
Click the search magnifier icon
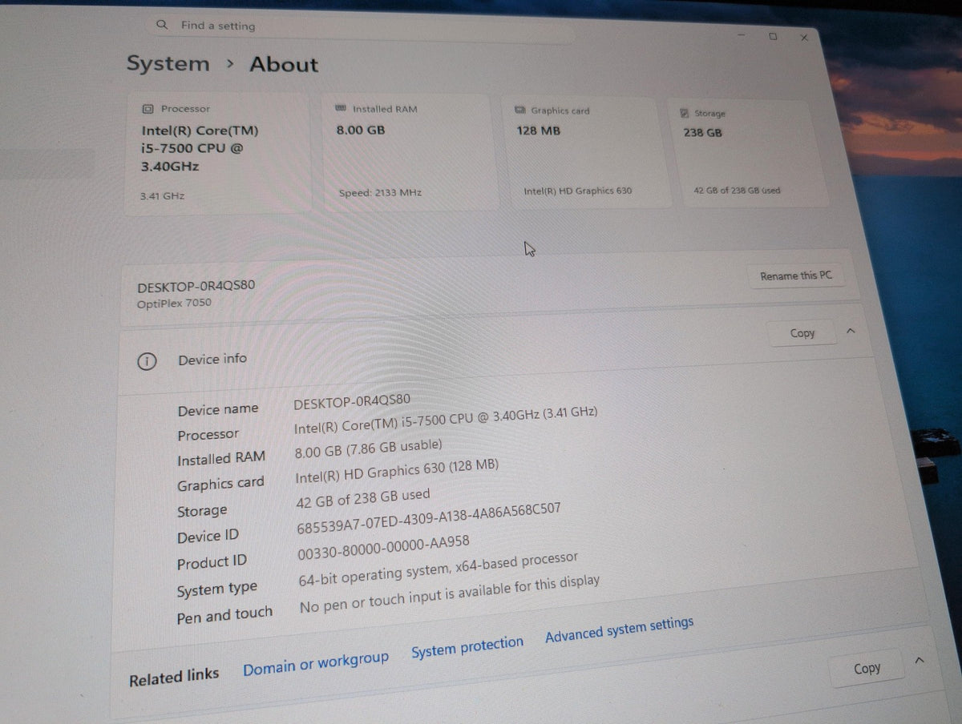(162, 25)
